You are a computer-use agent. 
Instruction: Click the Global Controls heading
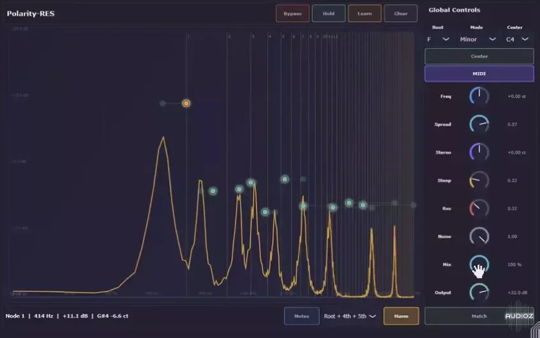[x=454, y=10]
